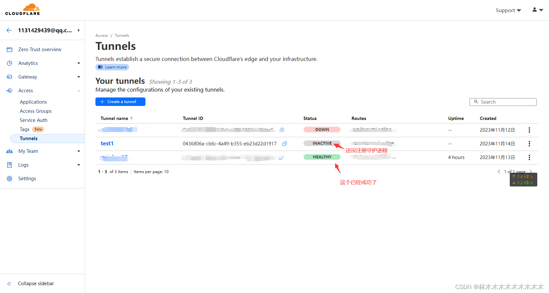Click the Created column header

488,119
